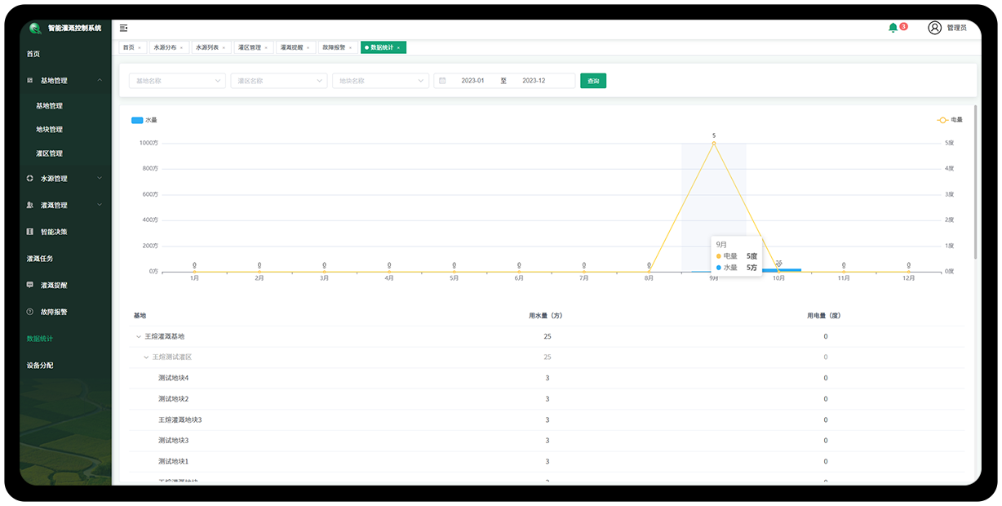The width and height of the screenshot is (1002, 506).
Task: Select 地块管理 submenu link
Action: [49, 130]
